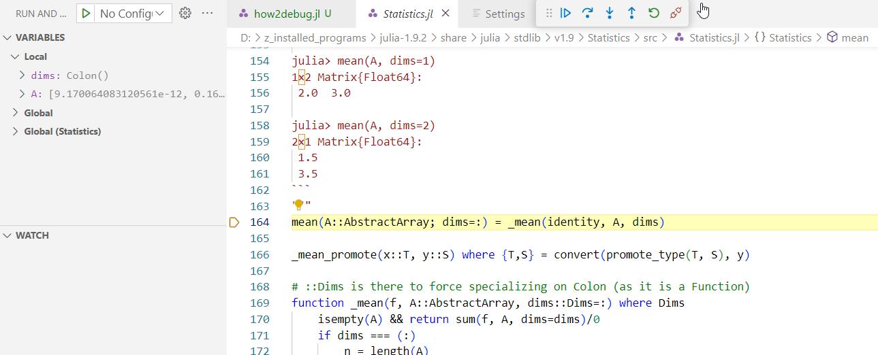Click the Step Out debug icon
The image size is (878, 355).
point(631,13)
